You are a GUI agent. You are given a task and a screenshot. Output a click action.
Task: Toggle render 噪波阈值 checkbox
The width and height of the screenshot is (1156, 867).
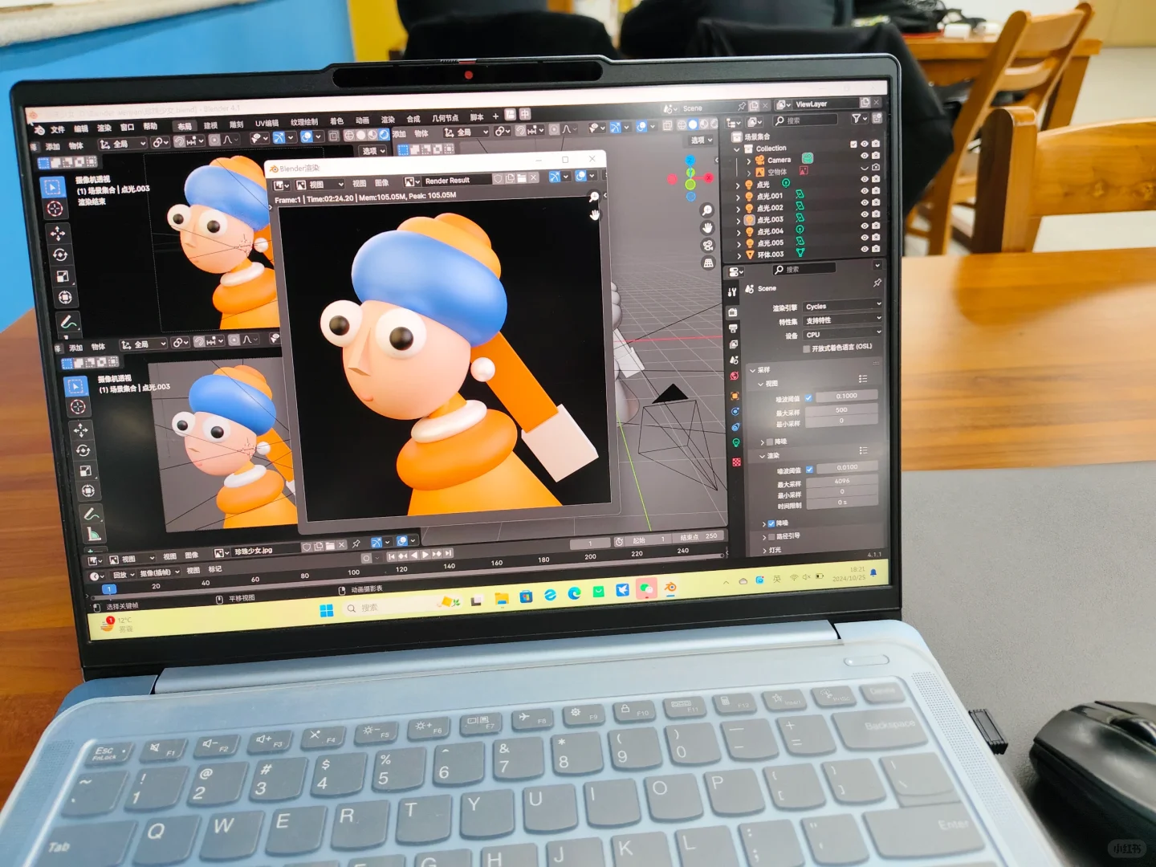(x=809, y=469)
